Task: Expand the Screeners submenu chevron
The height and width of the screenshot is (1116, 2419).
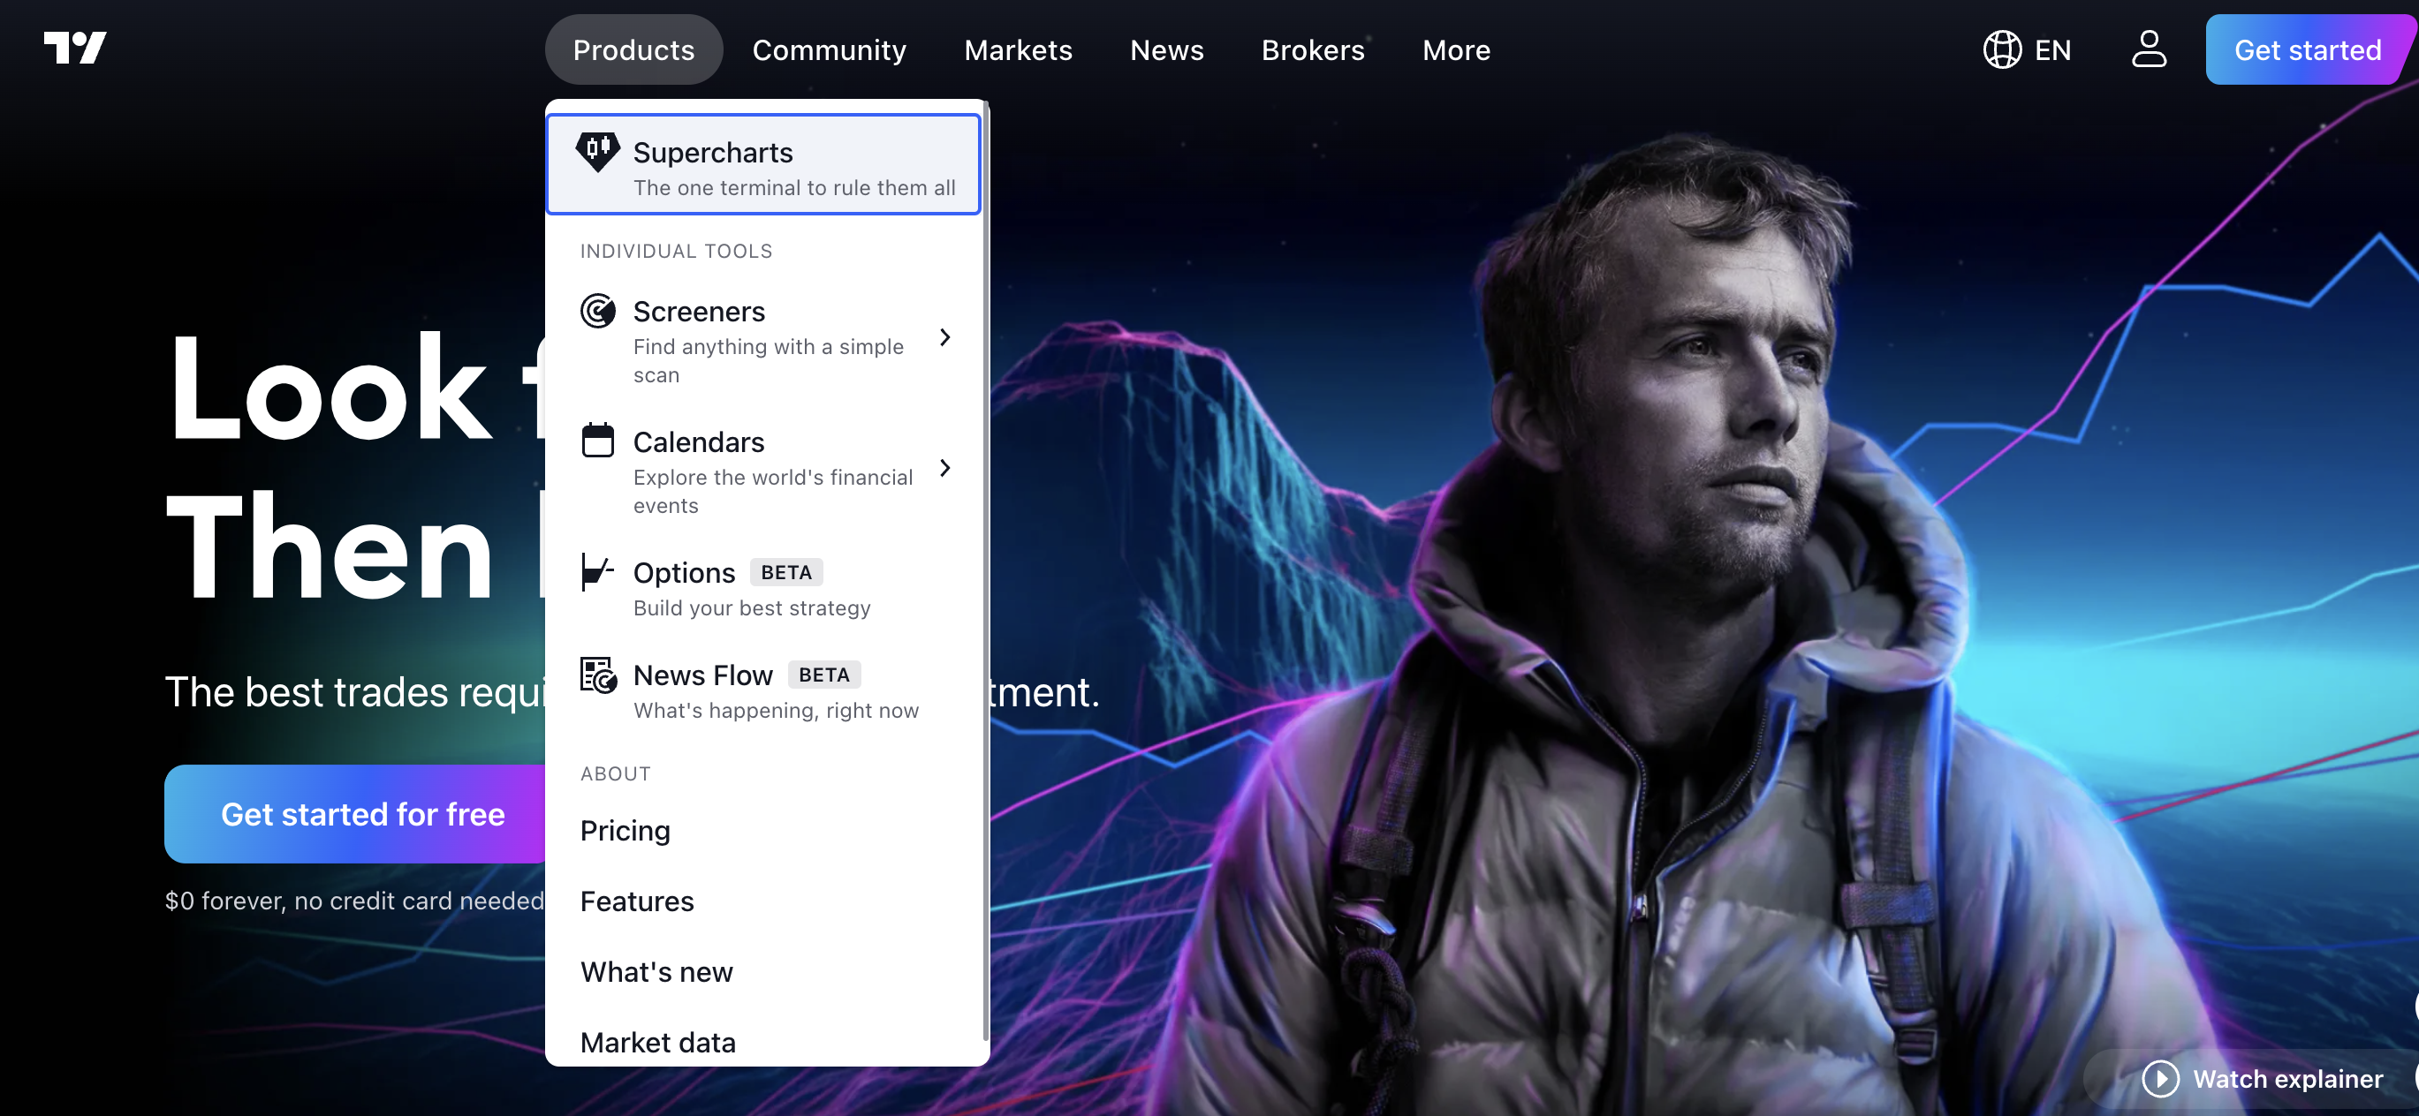Action: pyautogui.click(x=944, y=338)
